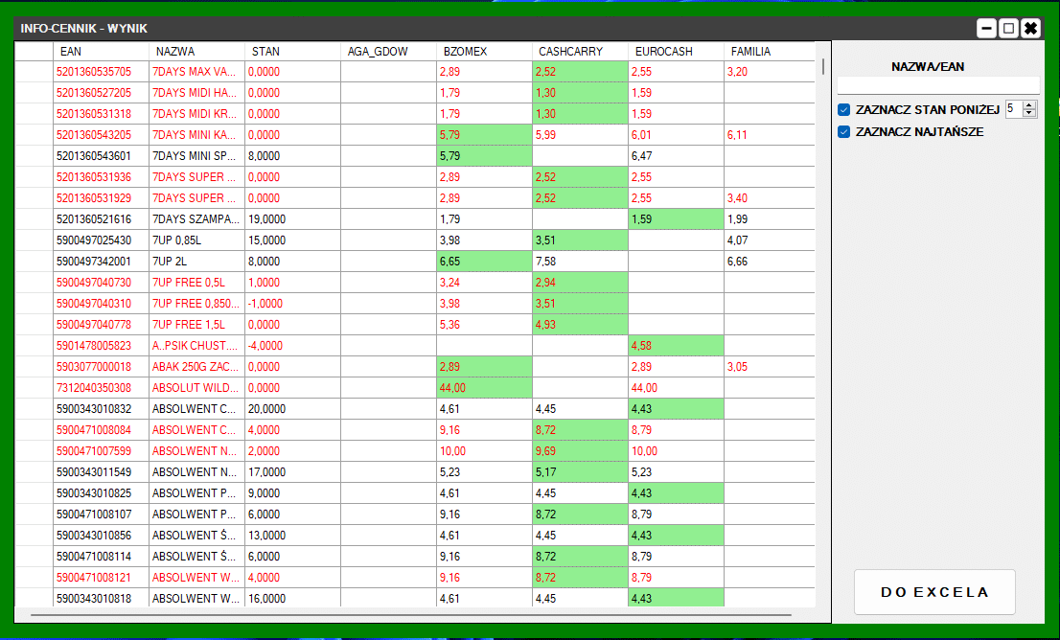Image resolution: width=1060 pixels, height=640 pixels.
Task: Click the product name 7UP 0,85L
Action: pyautogui.click(x=196, y=240)
